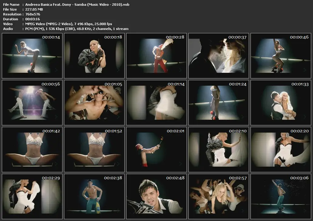Click the MPEG Video codec details line
The width and height of the screenshot is (313, 221).
pyautogui.click(x=69, y=24)
